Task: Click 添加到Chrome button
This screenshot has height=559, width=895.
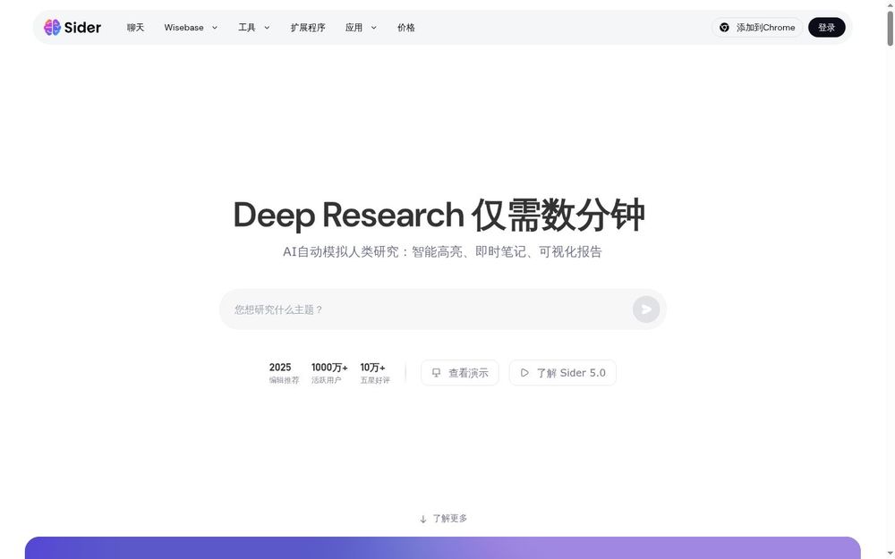Action: (757, 28)
